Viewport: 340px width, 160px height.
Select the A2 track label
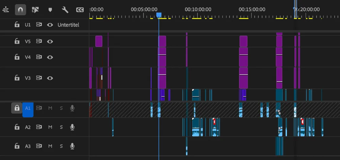28,127
